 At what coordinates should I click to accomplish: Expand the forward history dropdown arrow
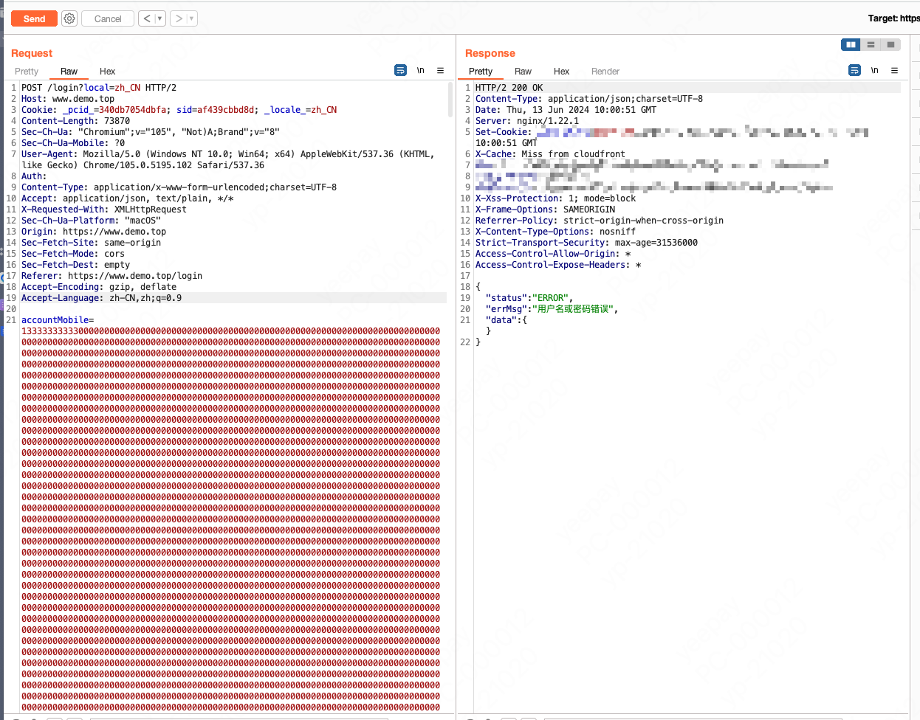[x=192, y=18]
